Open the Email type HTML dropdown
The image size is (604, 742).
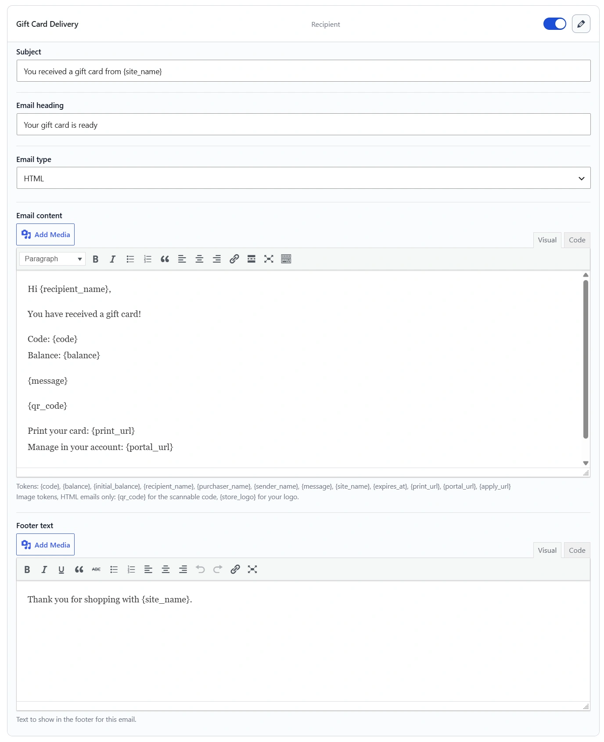coord(303,178)
